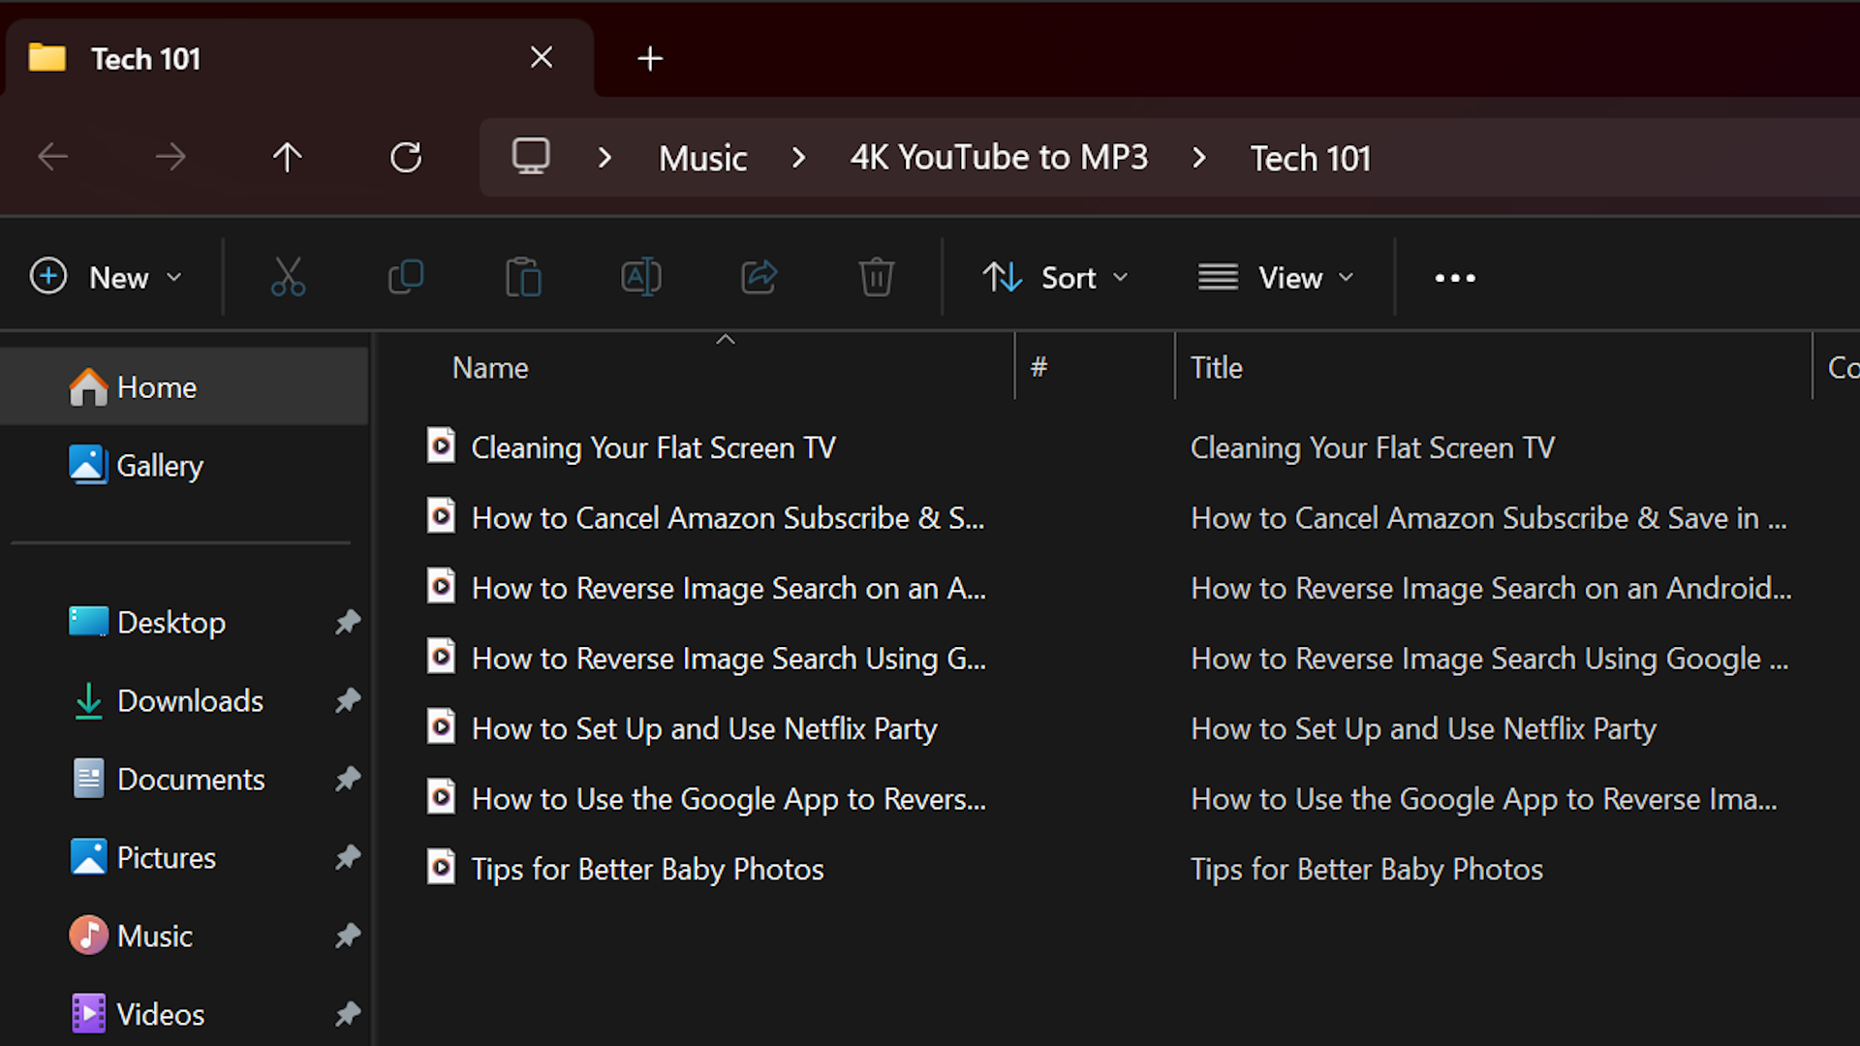Screen dimensions: 1860x1046
Task: Expand chevron after 4K YouTube to MP3
Action: point(1199,157)
